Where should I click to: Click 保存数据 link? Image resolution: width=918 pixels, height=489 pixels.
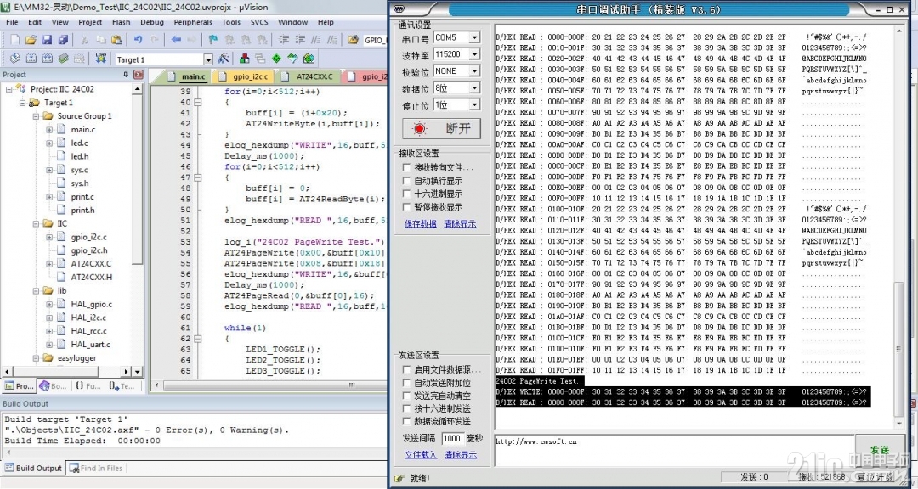click(x=421, y=223)
